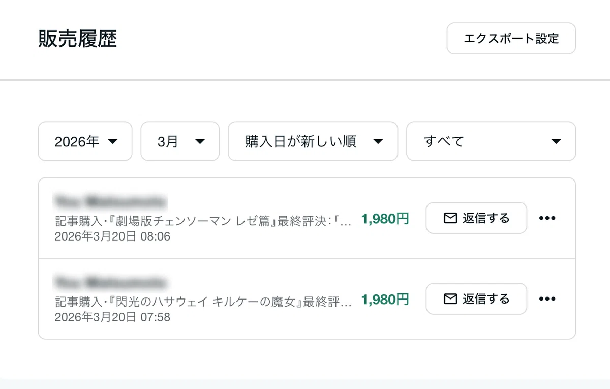Screen dimensions: 610x389
Task: Expand the 3月 month dropdown
Action: tap(180, 141)
